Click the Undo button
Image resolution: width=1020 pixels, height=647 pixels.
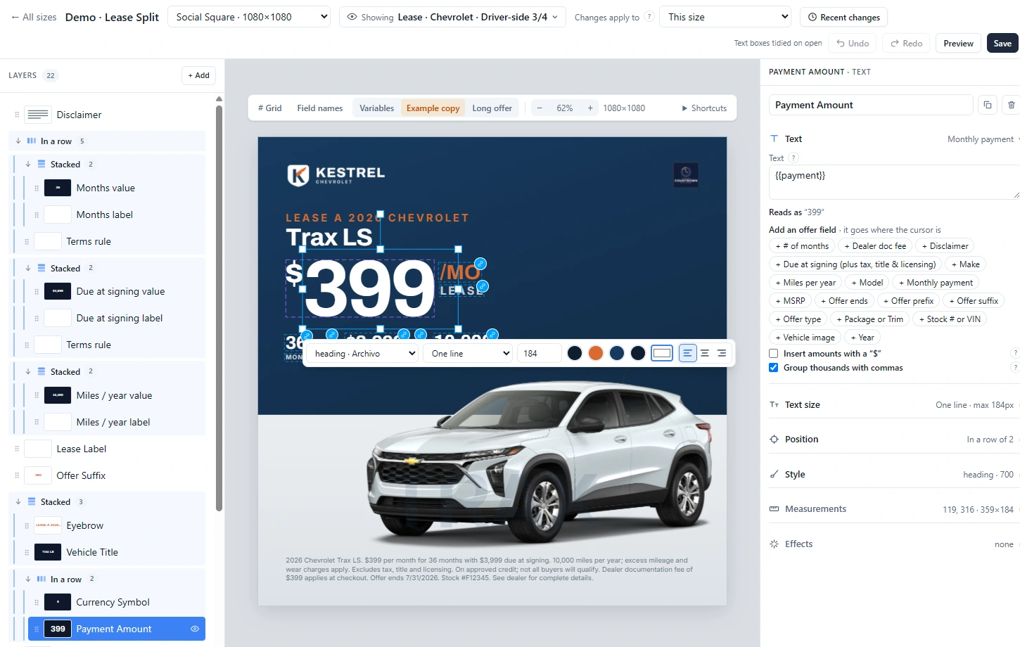coord(853,43)
